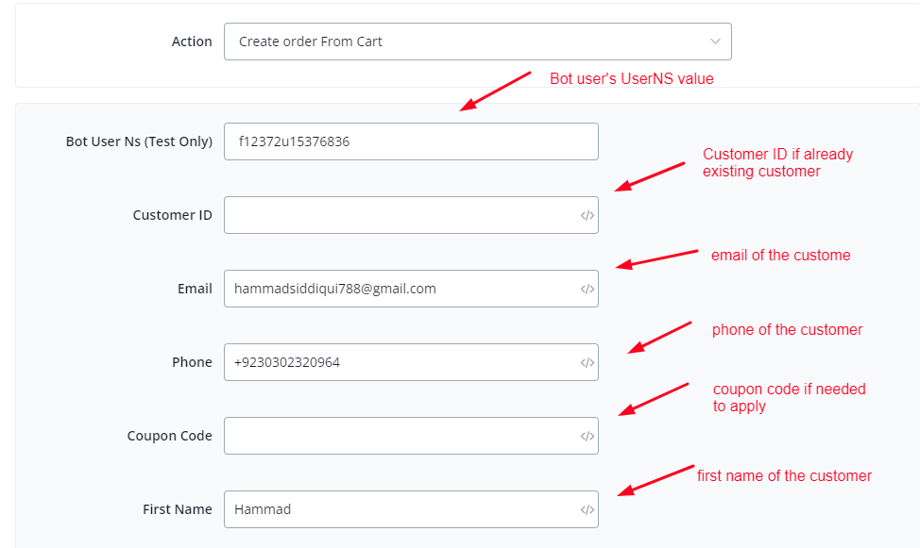
Task: Click the 'Coupon Code' label text
Action: pos(169,436)
